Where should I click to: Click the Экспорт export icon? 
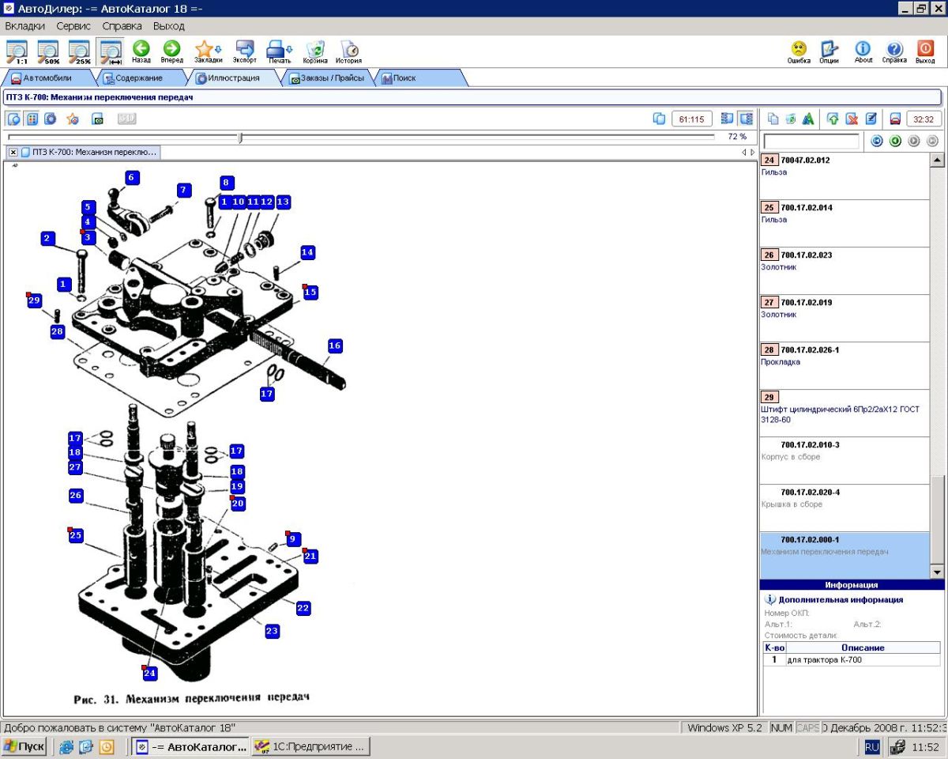[x=244, y=51]
